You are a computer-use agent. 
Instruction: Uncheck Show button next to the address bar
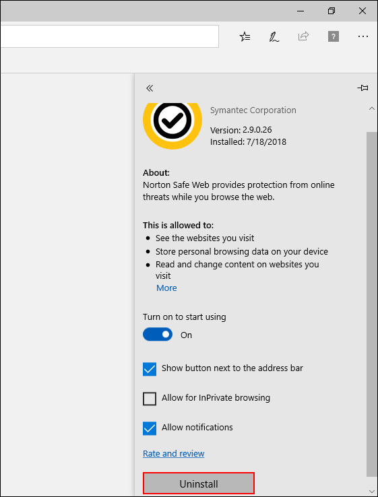pos(150,369)
